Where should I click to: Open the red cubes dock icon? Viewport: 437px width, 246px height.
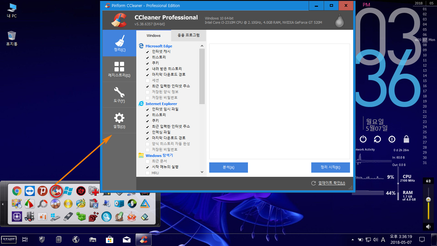tap(94, 217)
